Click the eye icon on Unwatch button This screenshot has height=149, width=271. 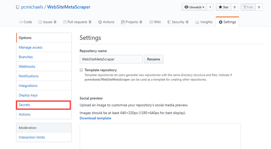(186, 7)
